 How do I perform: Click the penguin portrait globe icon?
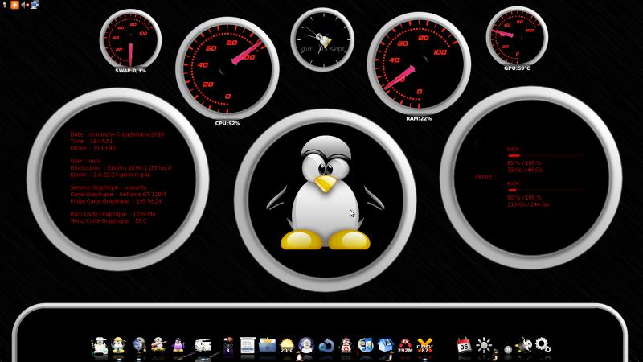click(x=306, y=345)
